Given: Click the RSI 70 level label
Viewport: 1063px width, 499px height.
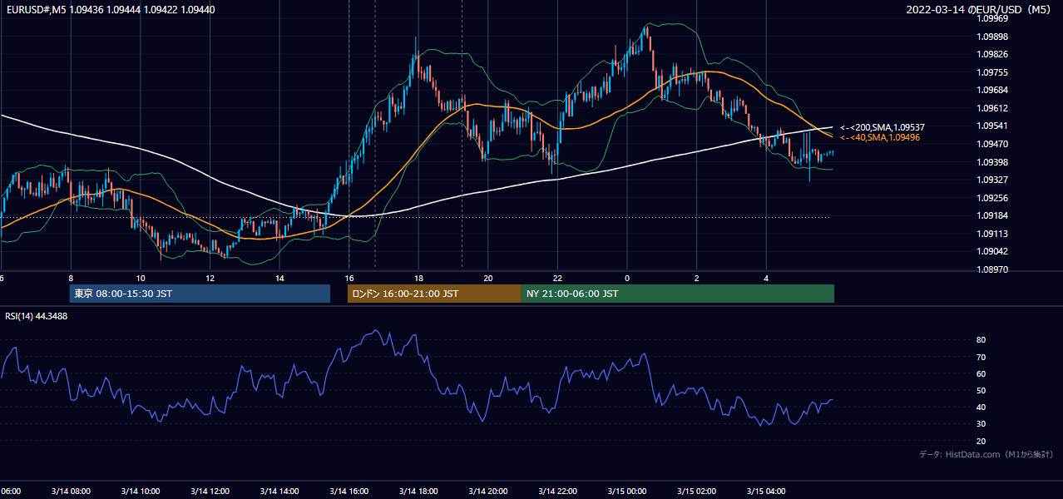Looking at the screenshot, I should pyautogui.click(x=981, y=357).
